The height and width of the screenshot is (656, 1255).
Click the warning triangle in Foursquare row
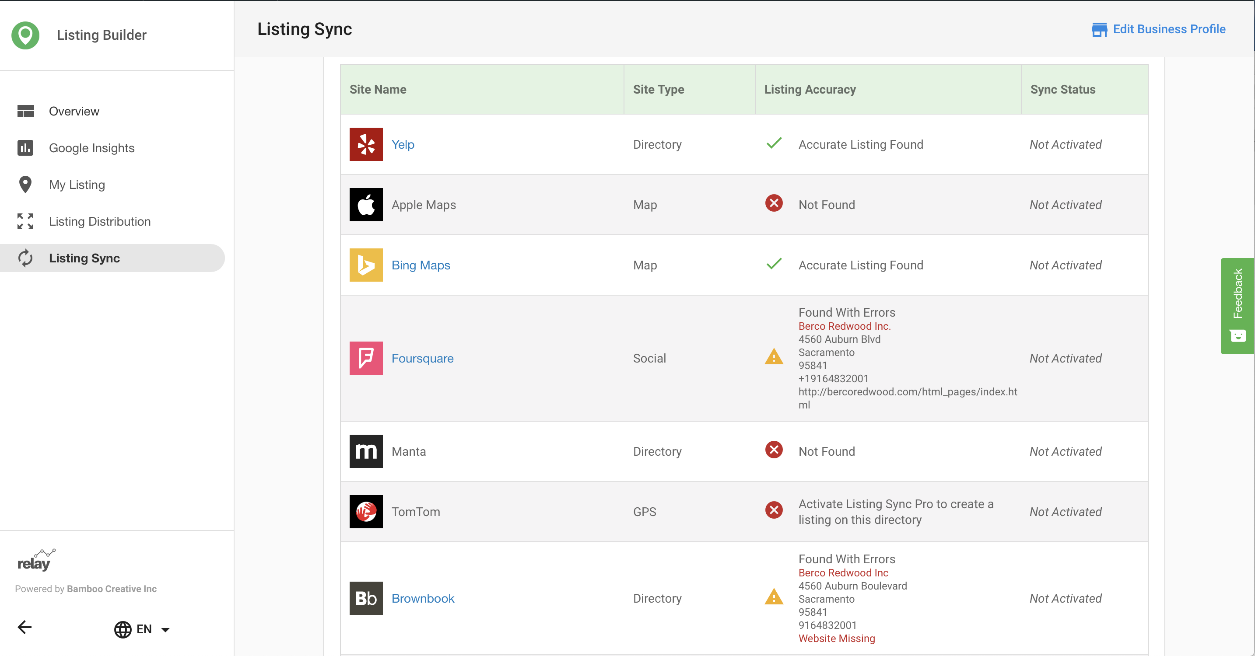click(774, 356)
